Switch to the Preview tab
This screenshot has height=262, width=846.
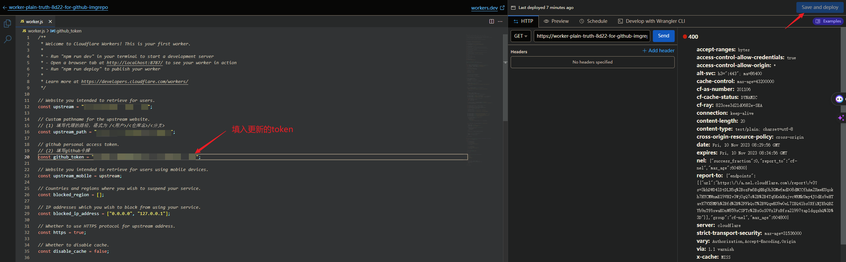coord(556,21)
